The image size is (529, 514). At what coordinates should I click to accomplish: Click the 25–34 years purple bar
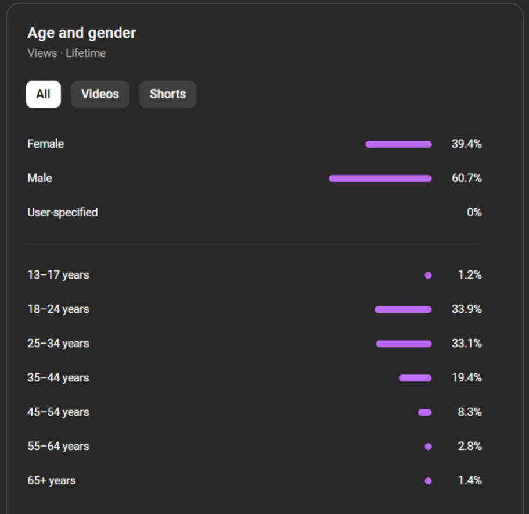404,344
